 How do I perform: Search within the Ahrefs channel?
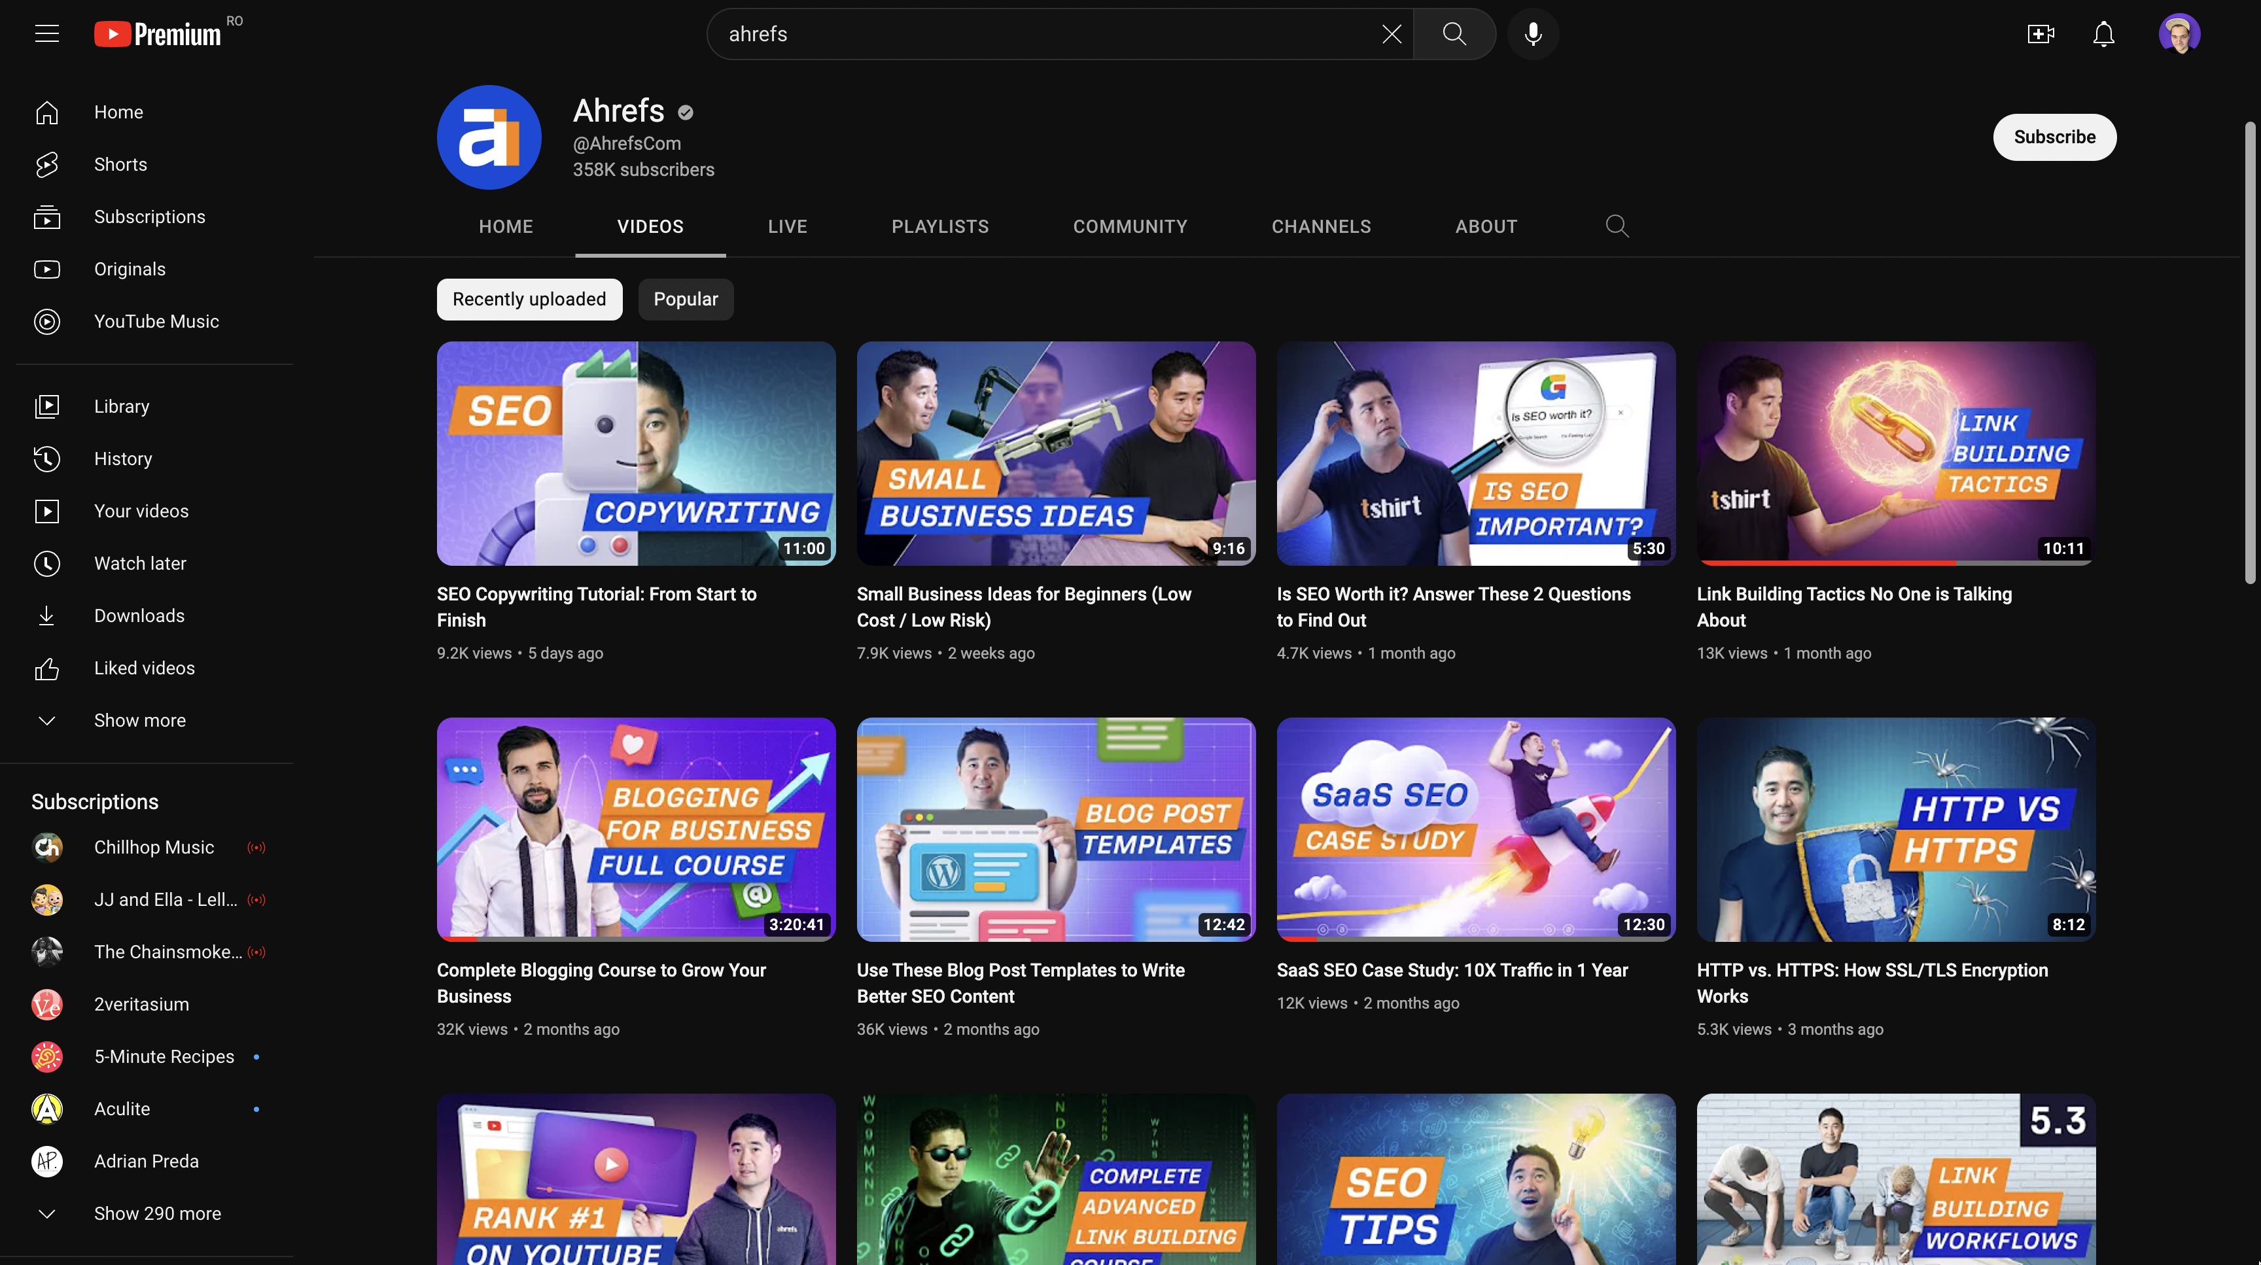point(1617,226)
